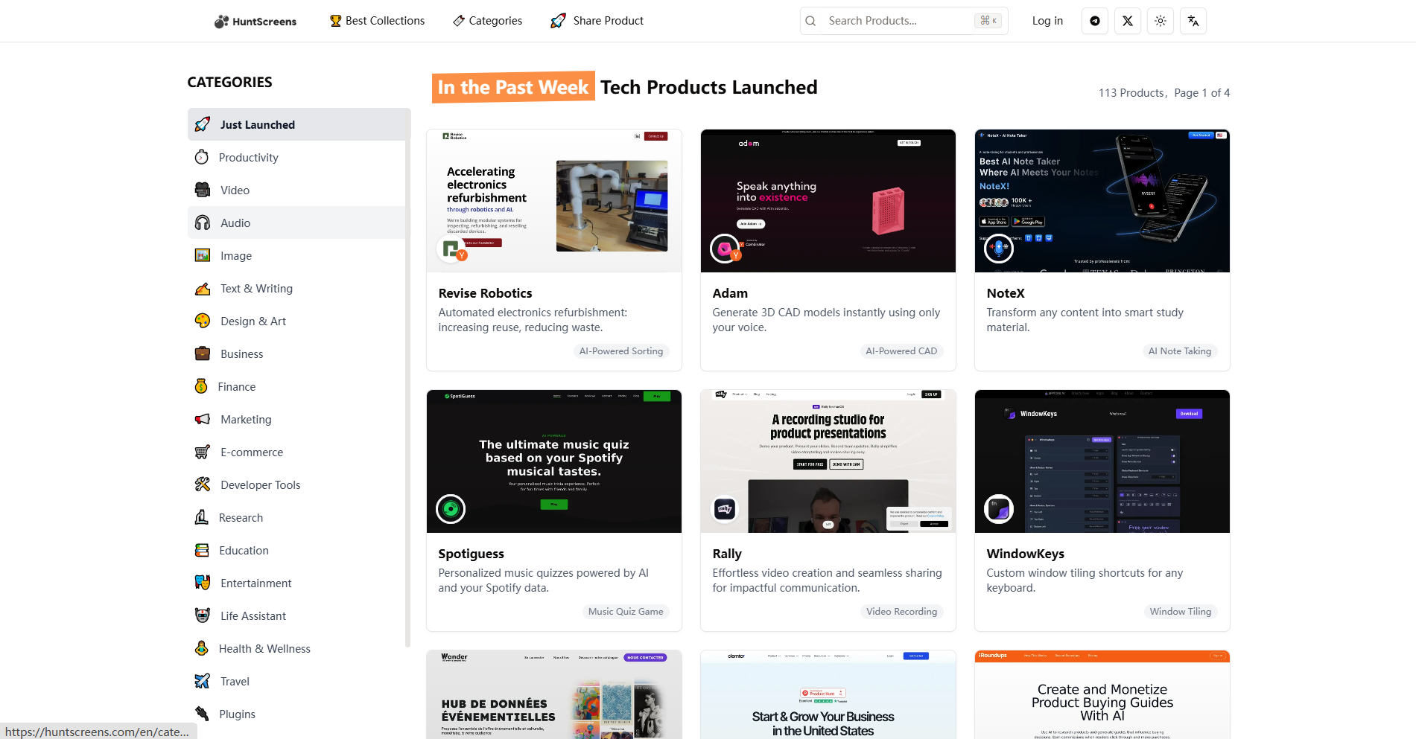Open the Telegram channel icon
1416x739 pixels.
pos(1095,21)
